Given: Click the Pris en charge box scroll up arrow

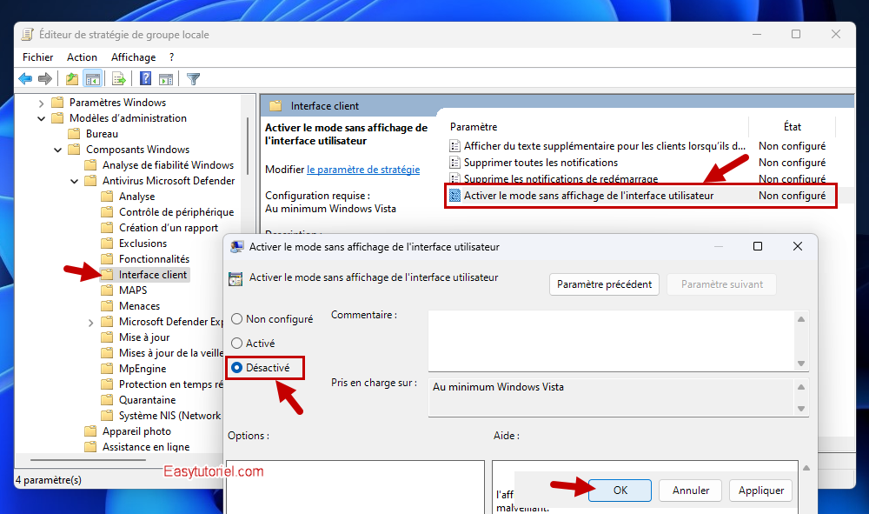Looking at the screenshot, I should [801, 387].
